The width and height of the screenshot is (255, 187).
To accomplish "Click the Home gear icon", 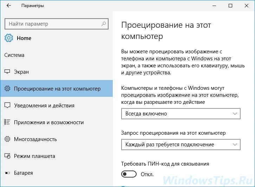I will tap(9, 38).
